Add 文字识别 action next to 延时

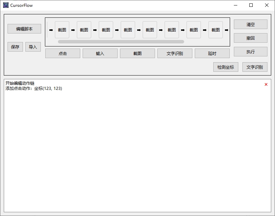click(x=175, y=53)
